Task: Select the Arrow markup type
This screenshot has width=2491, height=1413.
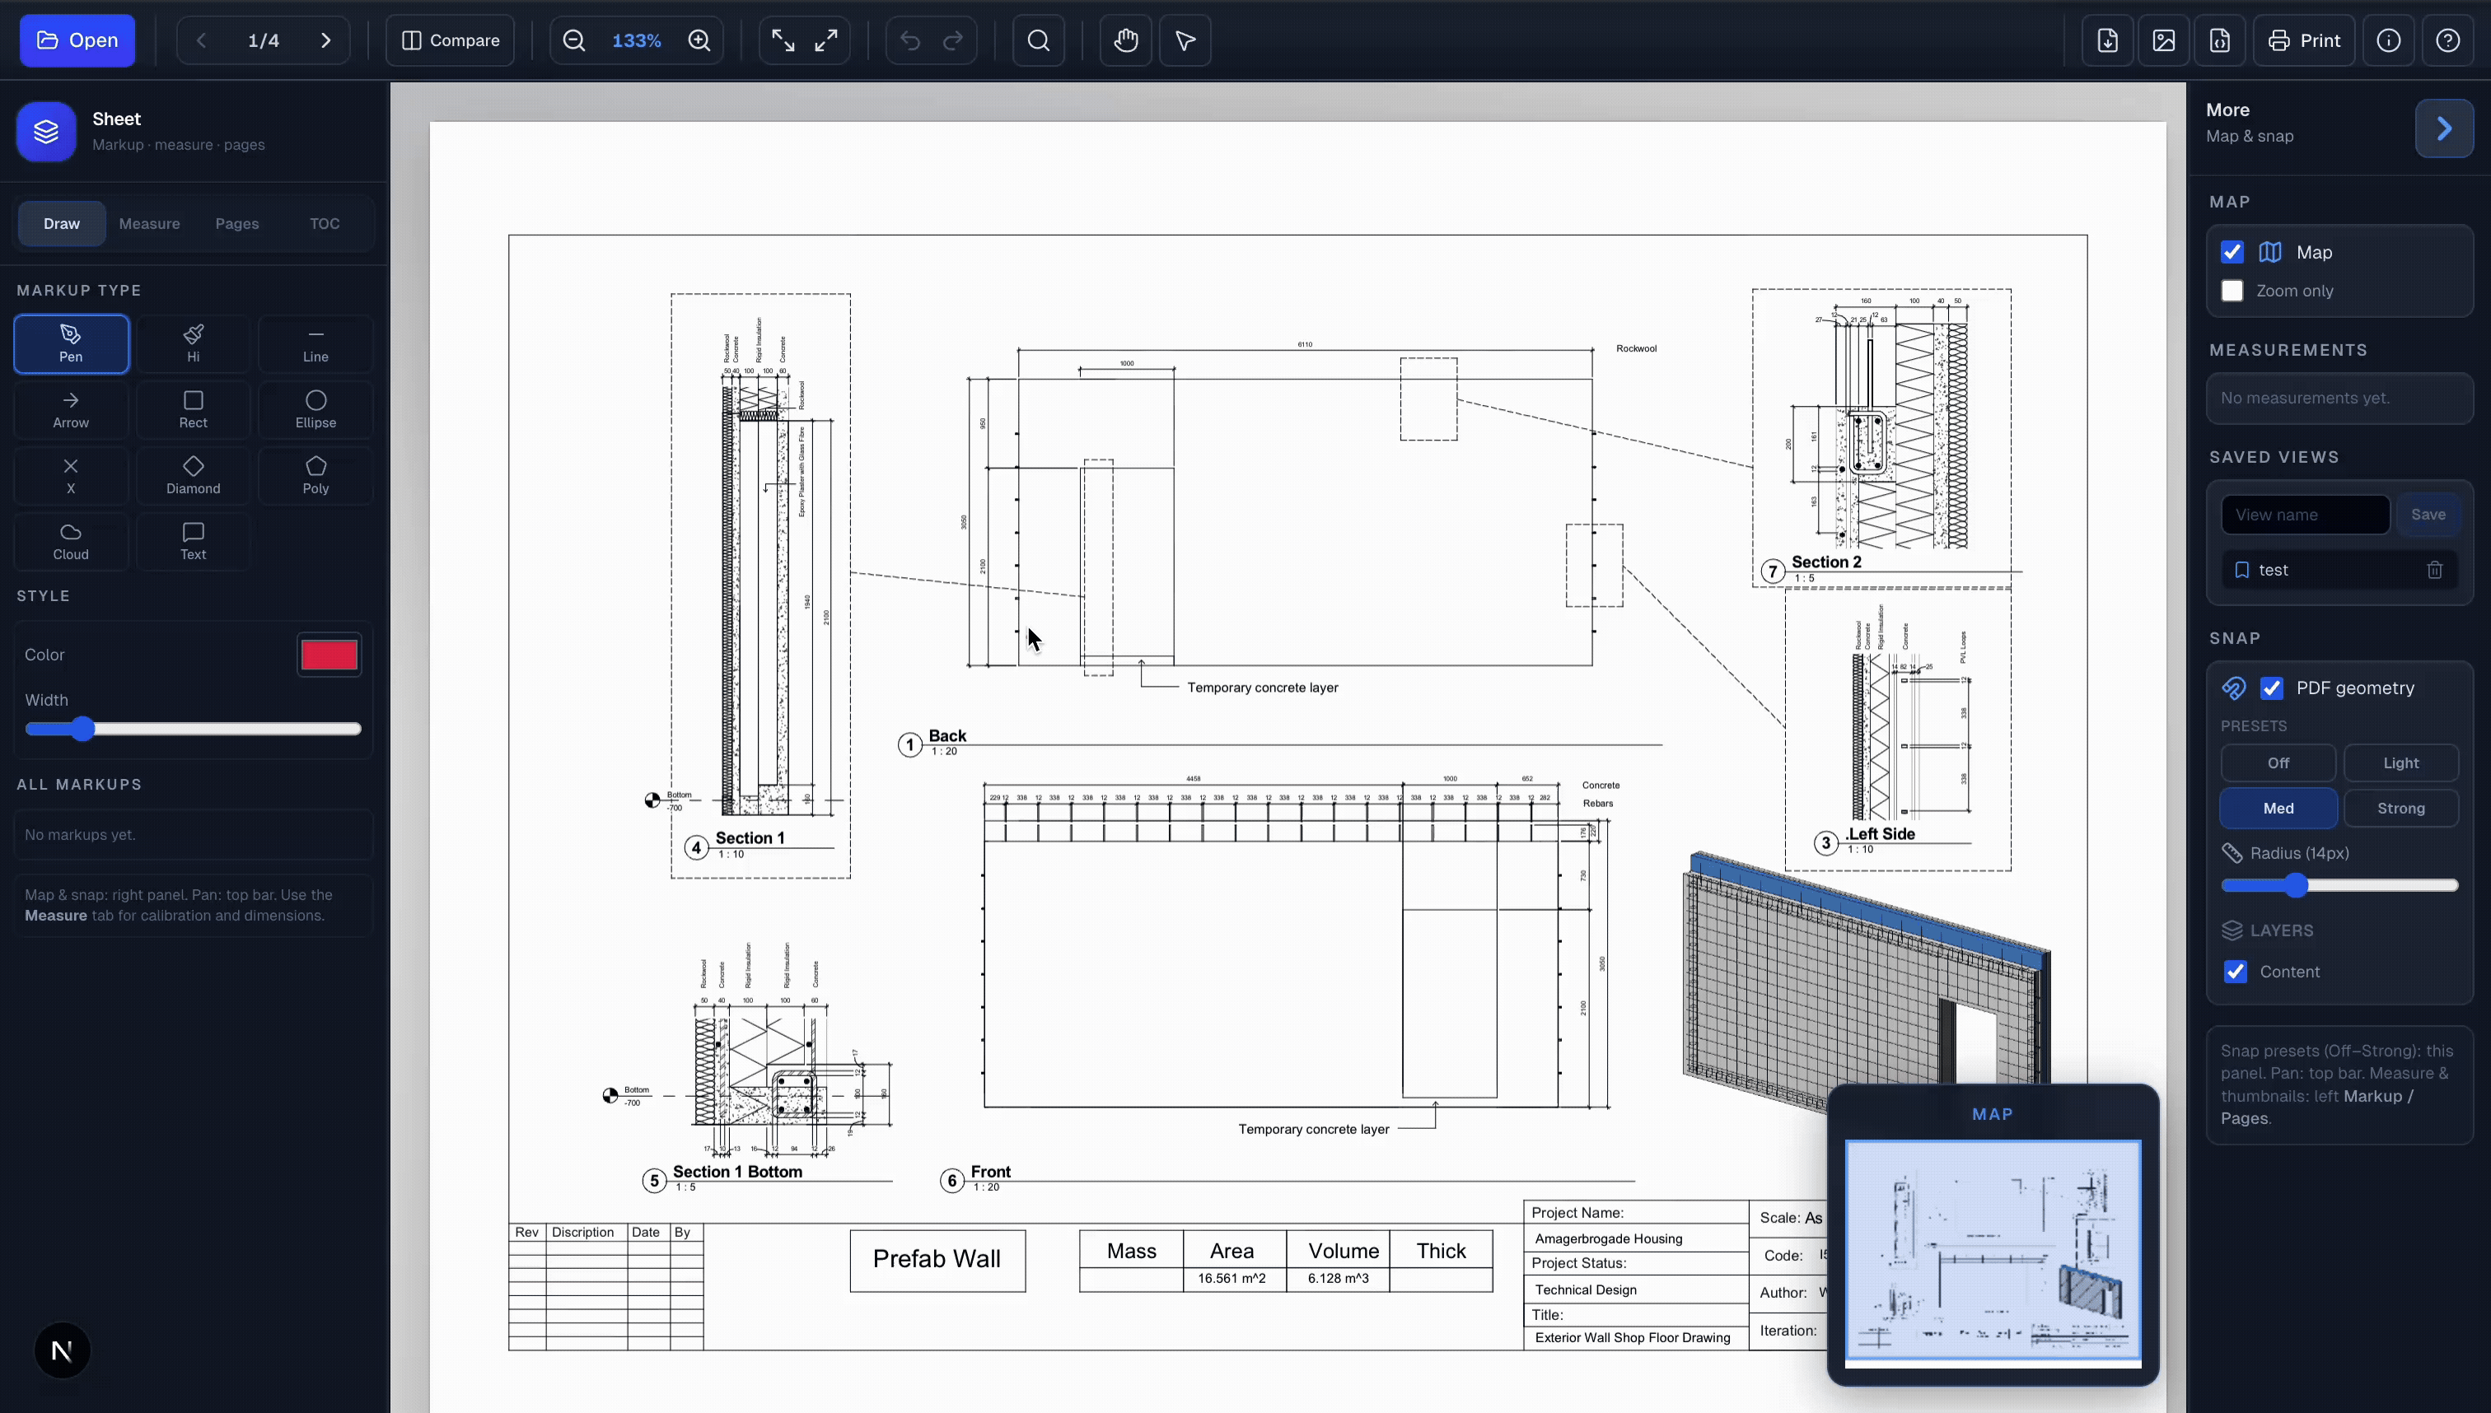Action: tap(70, 409)
